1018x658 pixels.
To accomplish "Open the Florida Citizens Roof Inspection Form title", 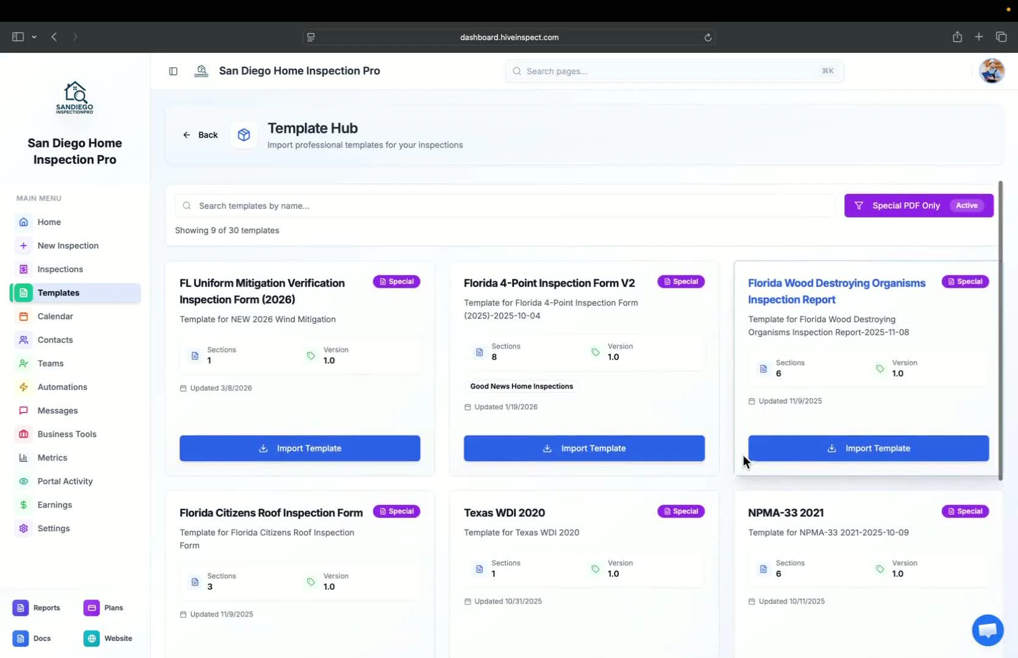I will point(271,513).
